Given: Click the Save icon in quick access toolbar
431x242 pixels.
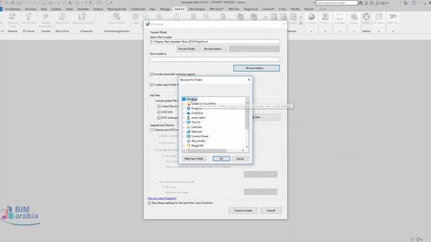Looking at the screenshot, I should pyautogui.click(x=12, y=3).
